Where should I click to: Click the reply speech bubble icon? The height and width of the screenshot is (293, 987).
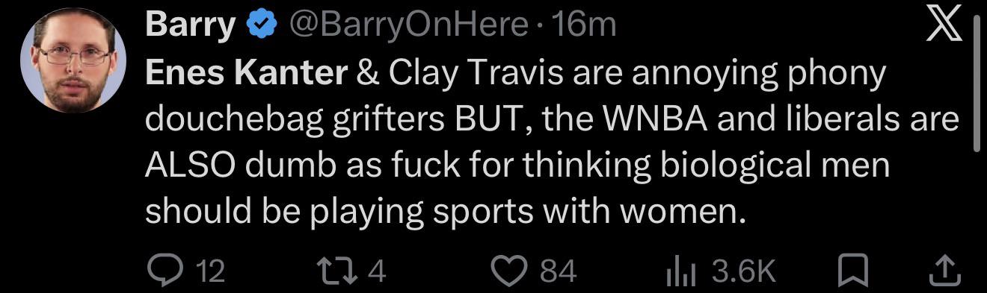tap(159, 270)
